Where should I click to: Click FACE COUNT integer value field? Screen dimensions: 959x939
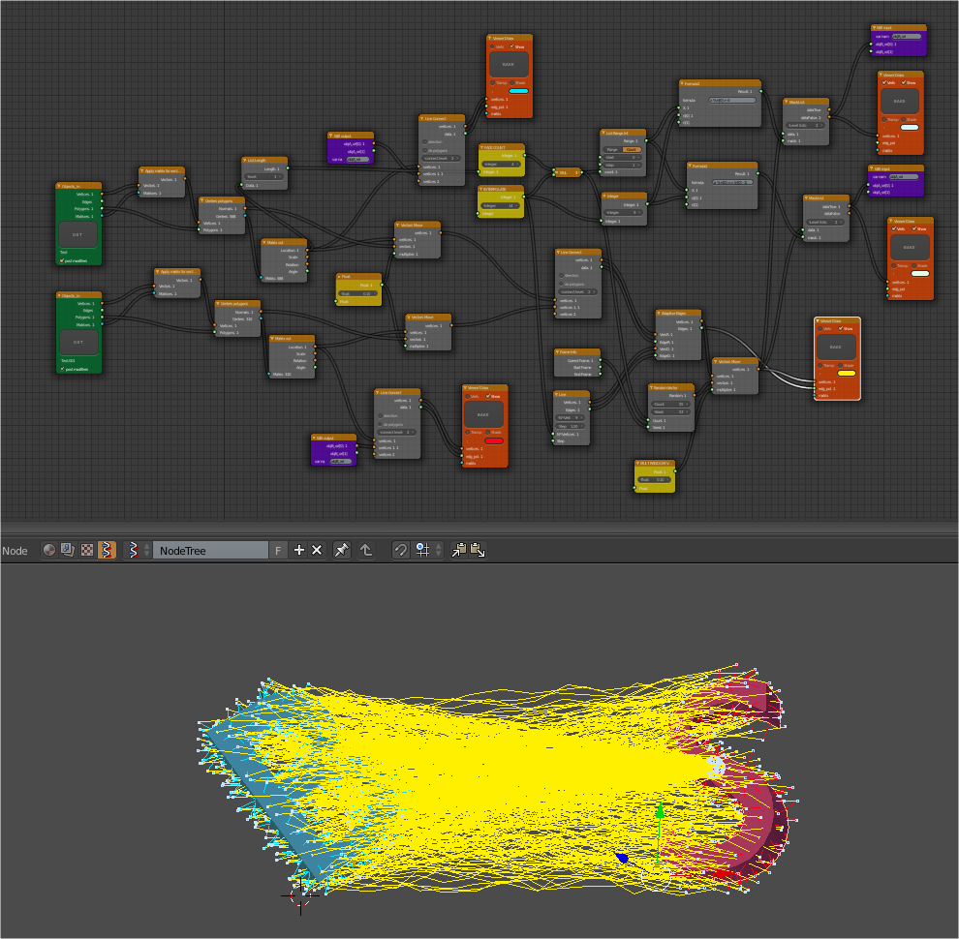[x=500, y=164]
